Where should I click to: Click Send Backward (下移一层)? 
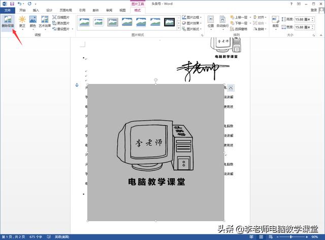[239, 23]
